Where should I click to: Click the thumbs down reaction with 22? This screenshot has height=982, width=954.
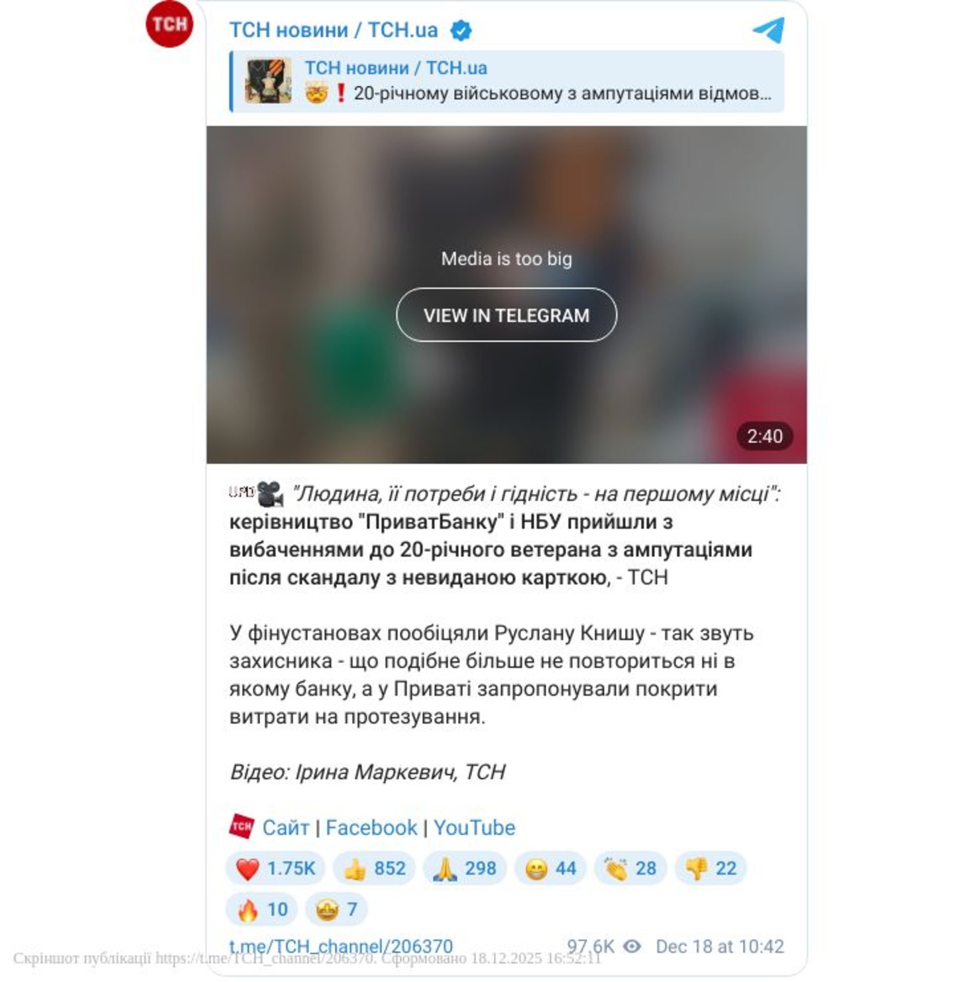711,869
